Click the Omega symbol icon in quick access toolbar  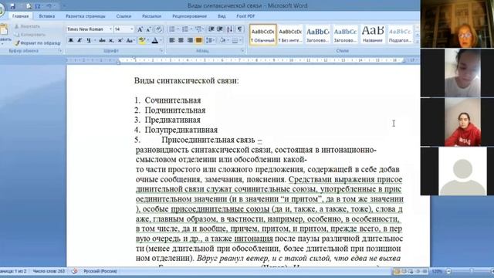(x=38, y=6)
